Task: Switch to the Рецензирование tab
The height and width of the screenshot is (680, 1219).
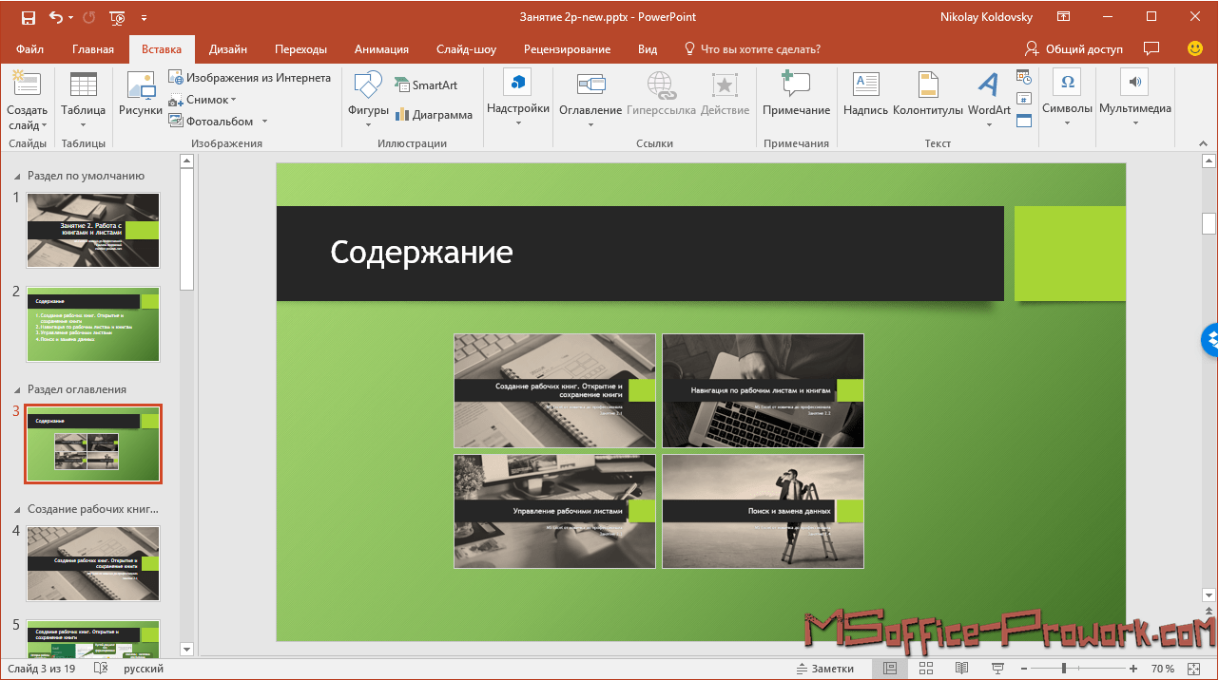Action: point(567,49)
